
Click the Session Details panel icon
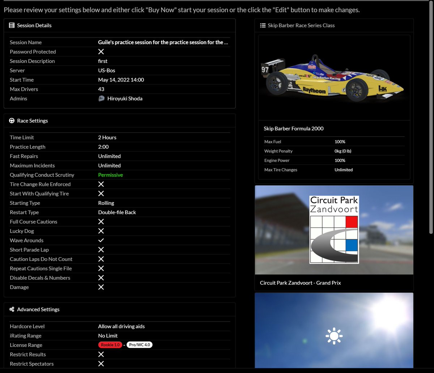point(12,25)
